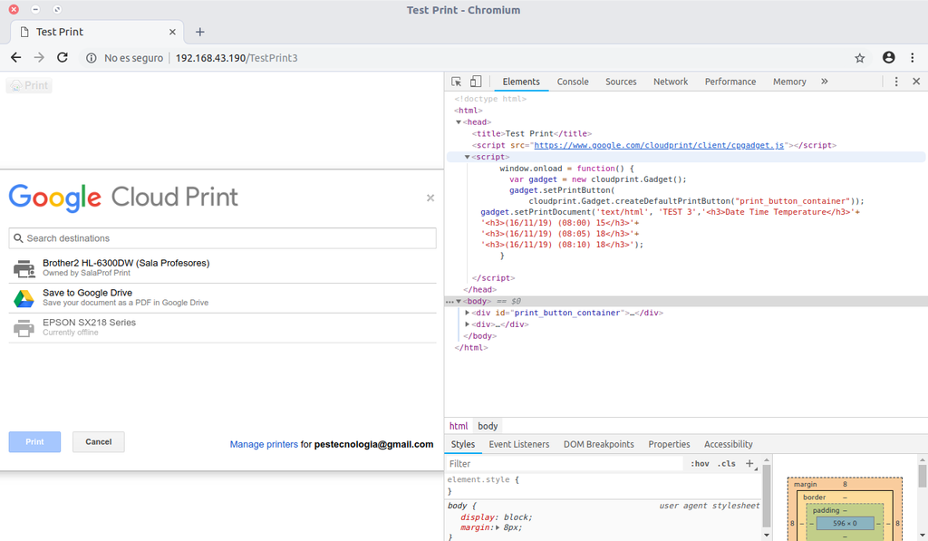928x541 pixels.
Task: Go back to the previous page
Action: coord(16,57)
